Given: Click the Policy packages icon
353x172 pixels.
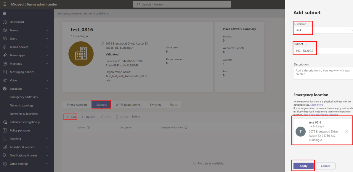Looking at the screenshot, I should [x=5, y=130].
